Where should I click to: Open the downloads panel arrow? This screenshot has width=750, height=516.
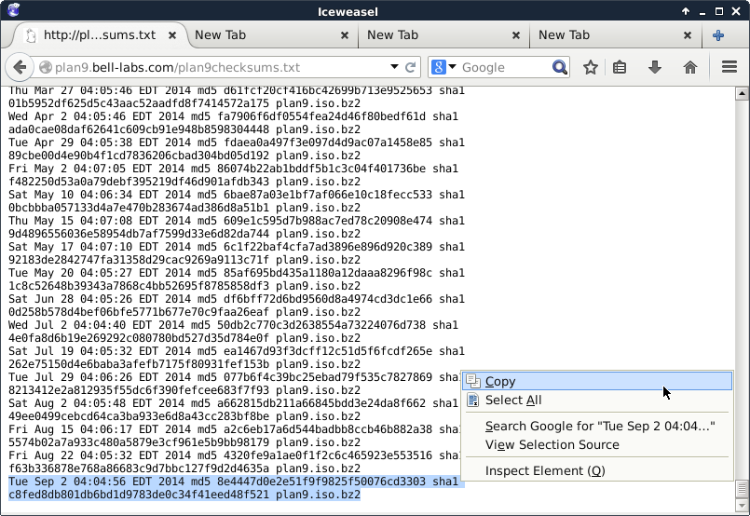tap(655, 67)
